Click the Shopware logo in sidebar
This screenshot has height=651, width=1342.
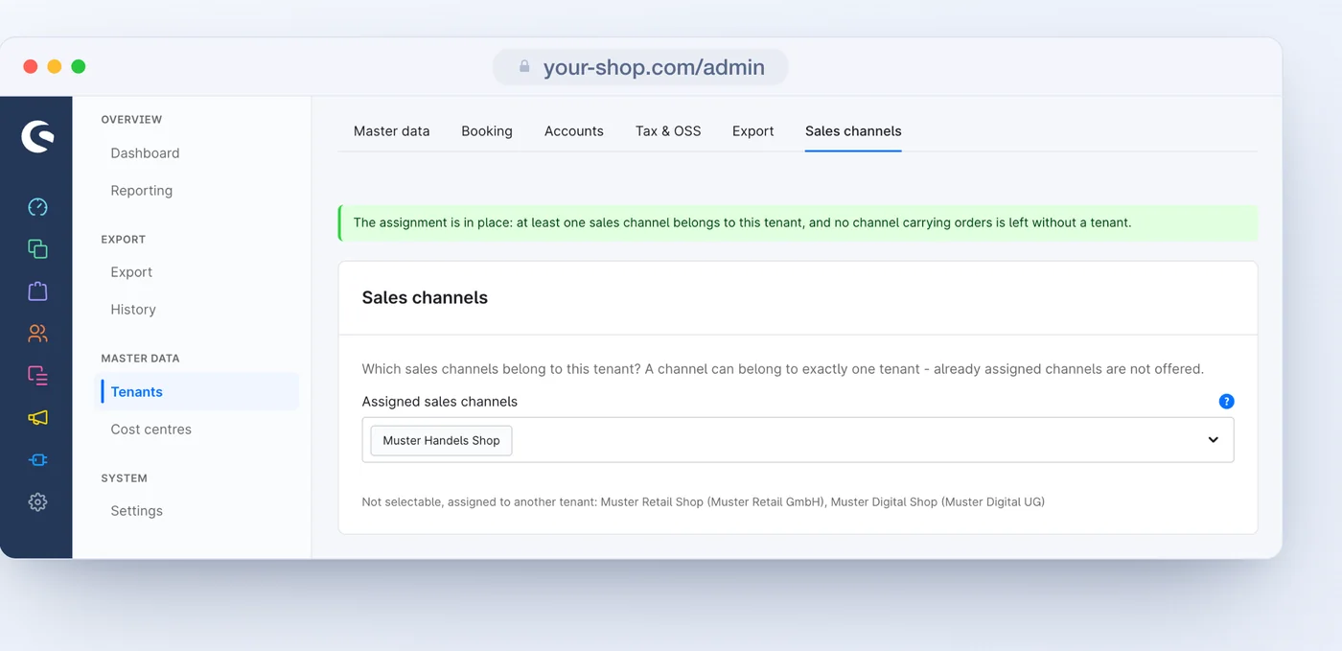[37, 136]
